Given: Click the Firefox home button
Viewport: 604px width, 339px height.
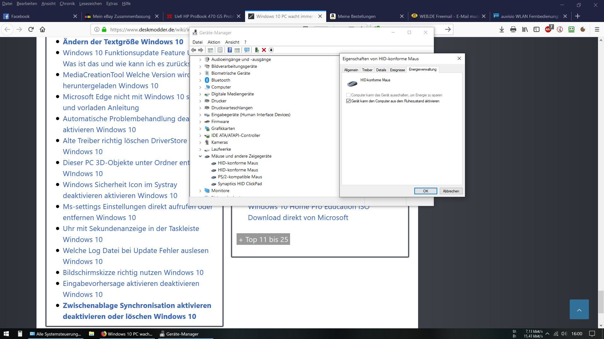Looking at the screenshot, I should pos(42,30).
